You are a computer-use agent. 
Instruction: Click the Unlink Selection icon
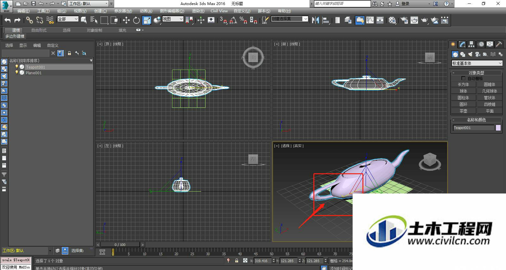click(x=40, y=20)
